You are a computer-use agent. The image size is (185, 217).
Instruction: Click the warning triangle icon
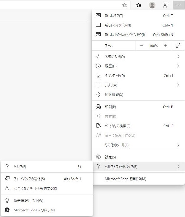pos(7,188)
